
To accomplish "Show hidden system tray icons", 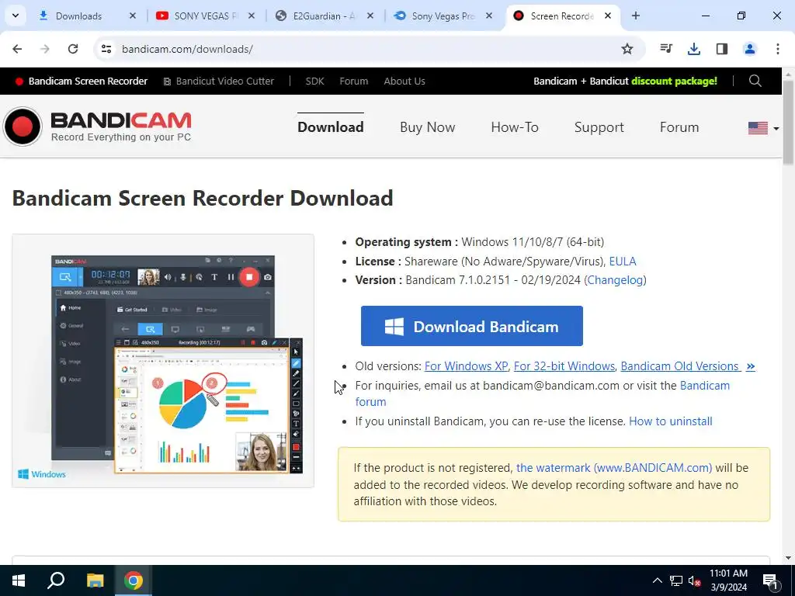I will click(x=657, y=580).
